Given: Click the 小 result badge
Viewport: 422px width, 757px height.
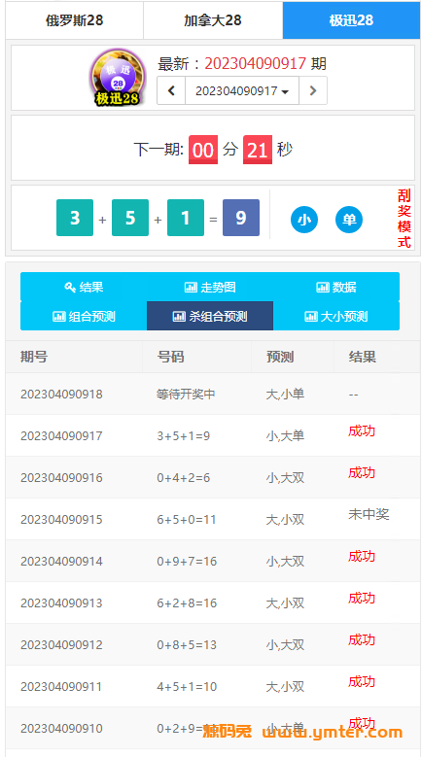Looking at the screenshot, I should [304, 220].
